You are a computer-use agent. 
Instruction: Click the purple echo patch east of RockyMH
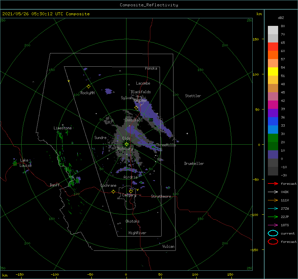[x=108, y=91]
